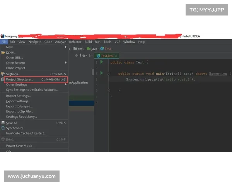Close the Test.java tab

click(116, 56)
